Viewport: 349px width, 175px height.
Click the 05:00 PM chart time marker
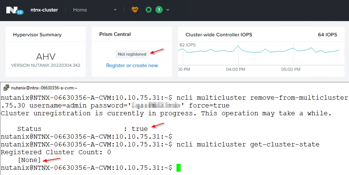coord(291,69)
